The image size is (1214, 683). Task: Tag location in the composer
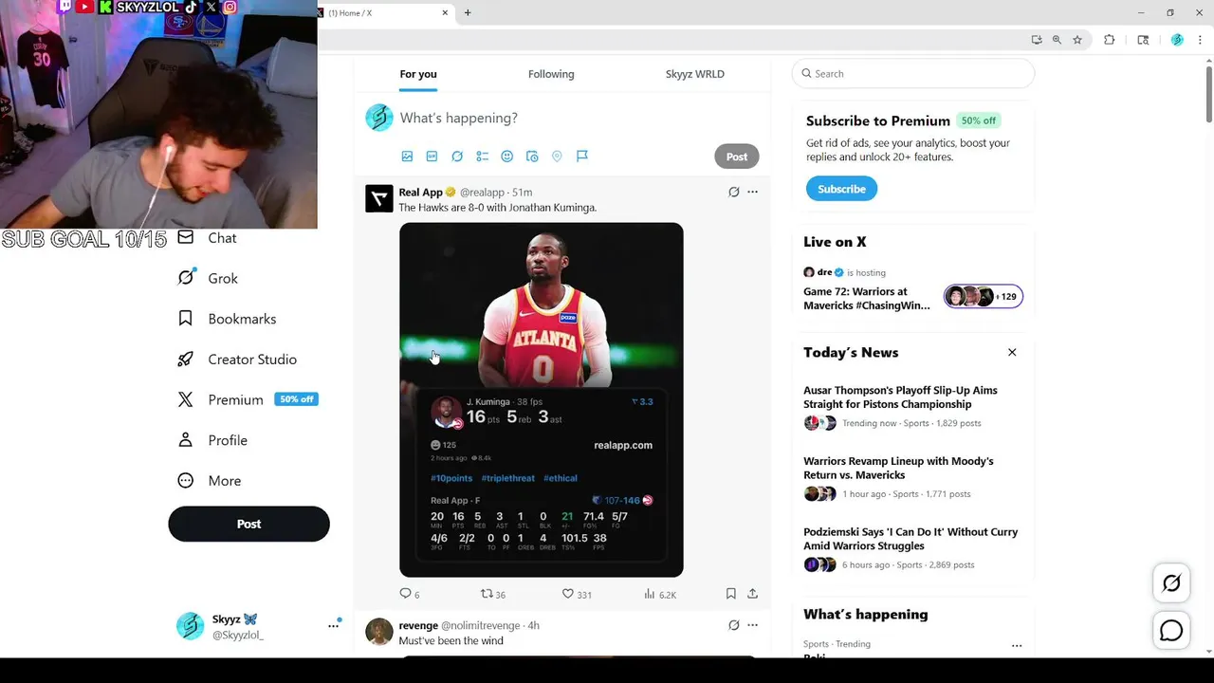(x=557, y=157)
